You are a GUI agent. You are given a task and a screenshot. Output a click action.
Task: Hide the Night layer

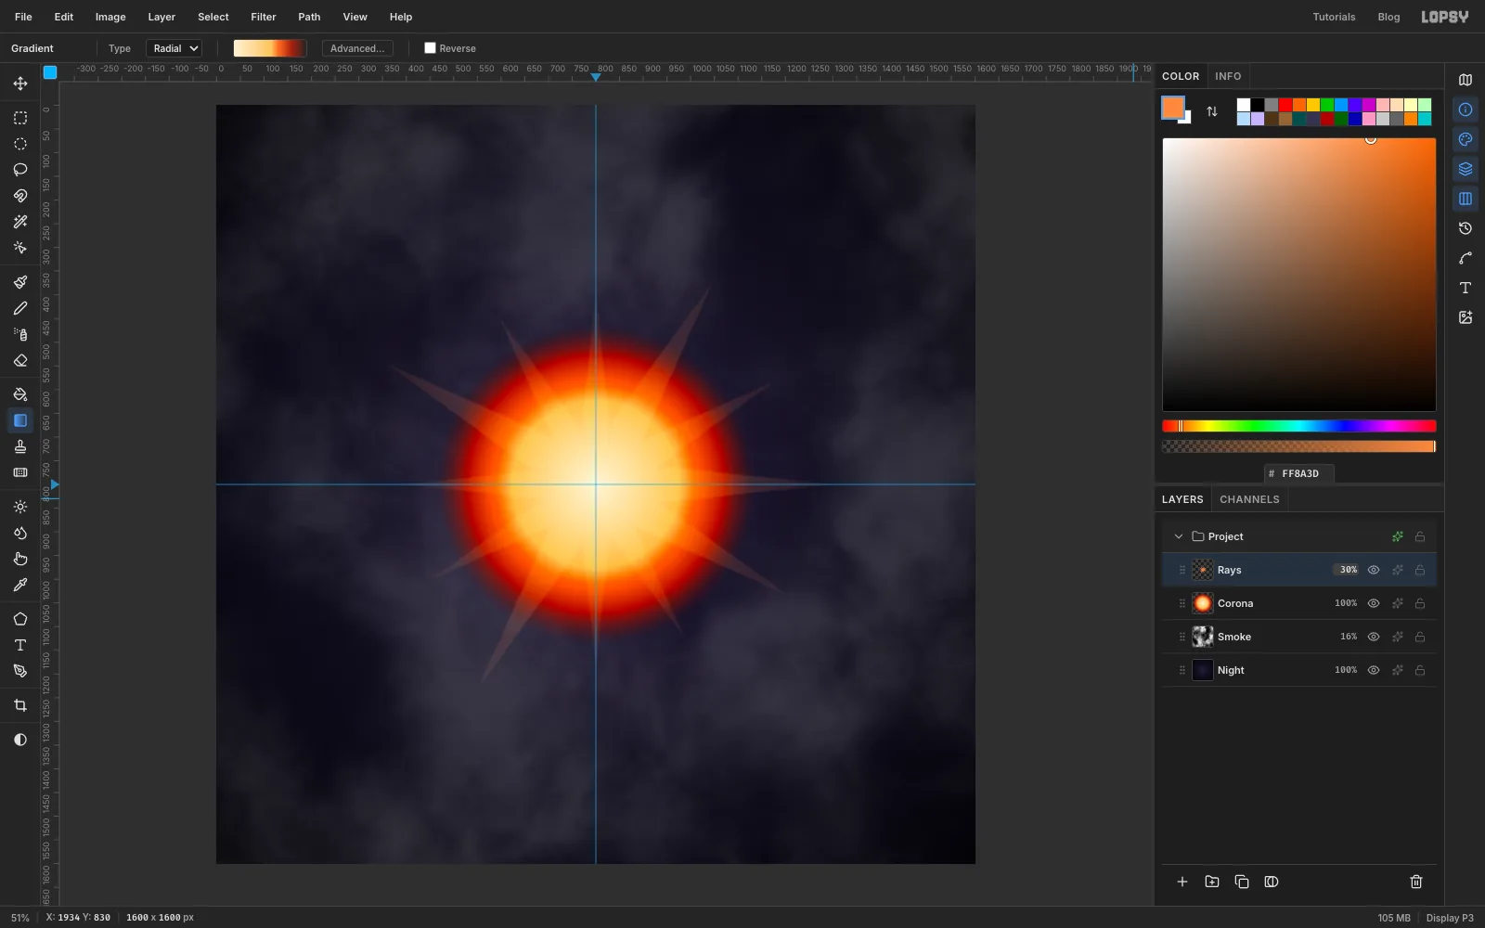click(1374, 670)
